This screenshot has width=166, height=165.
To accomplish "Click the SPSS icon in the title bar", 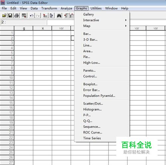I will click(3, 3).
